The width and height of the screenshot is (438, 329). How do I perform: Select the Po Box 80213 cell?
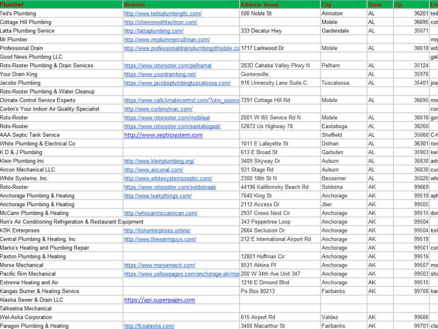[x=280, y=291]
